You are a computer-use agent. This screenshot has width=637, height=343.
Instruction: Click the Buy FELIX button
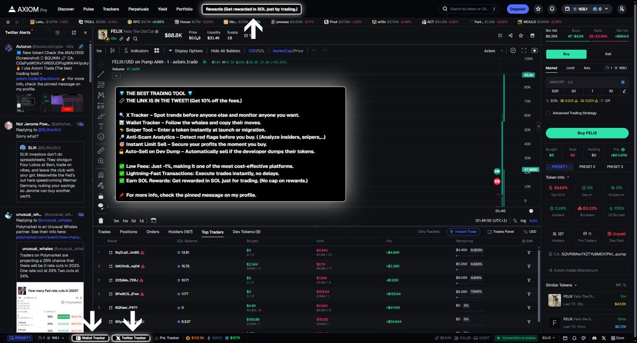[587, 133]
